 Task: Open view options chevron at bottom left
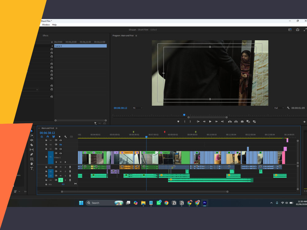tap(19, 191)
